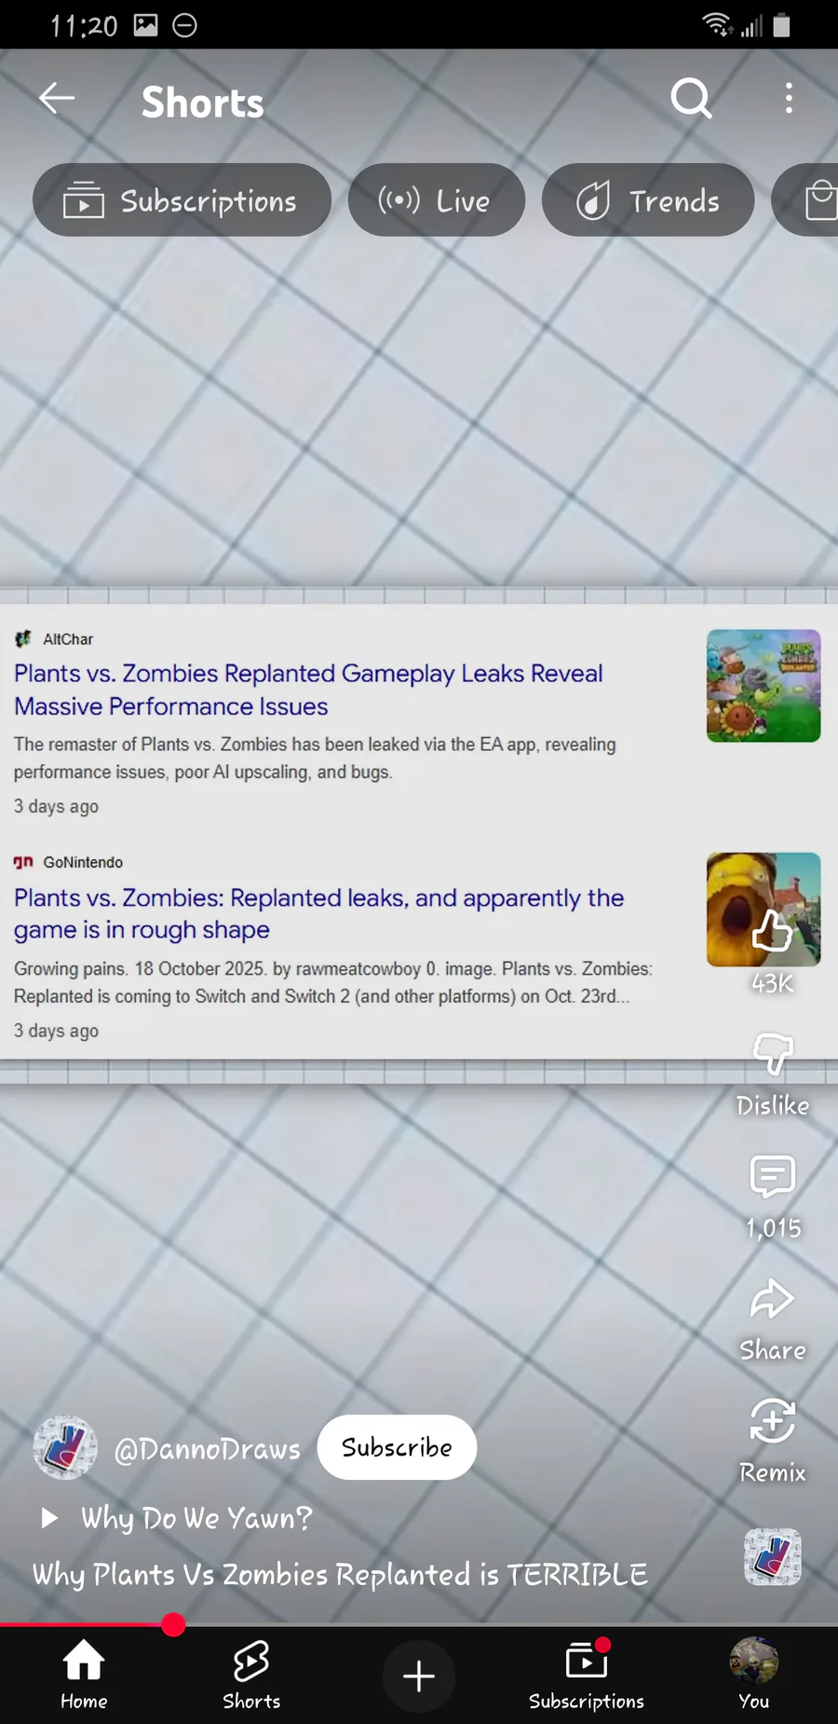The image size is (838, 1724).
Task: Tap the do-not-disturb status bar icon
Action: [185, 25]
